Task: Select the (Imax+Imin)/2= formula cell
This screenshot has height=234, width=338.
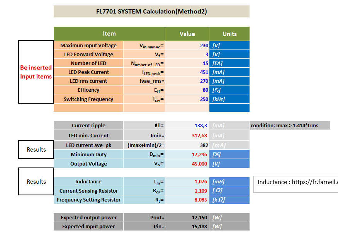Action: point(144,145)
